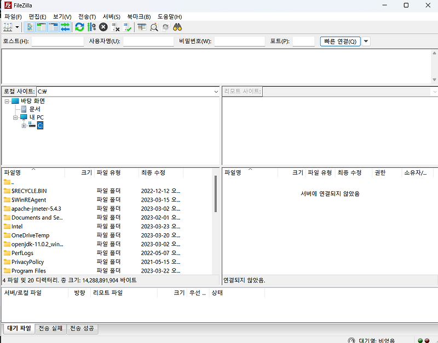The image size is (438, 343).
Task: Open the 파일(F) menu
Action: 13,17
